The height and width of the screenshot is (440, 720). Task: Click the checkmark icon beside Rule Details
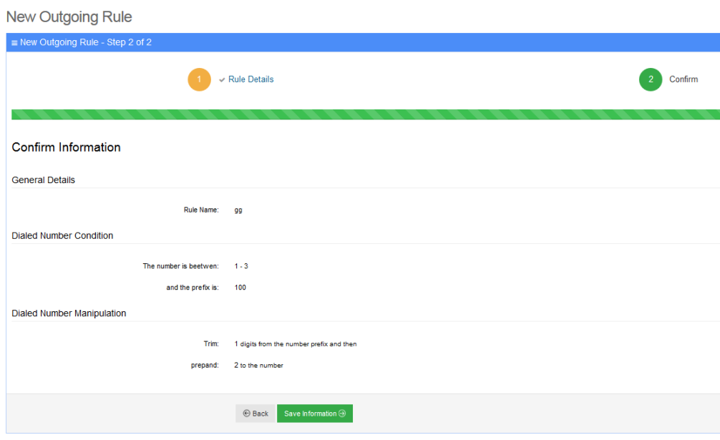[222, 80]
